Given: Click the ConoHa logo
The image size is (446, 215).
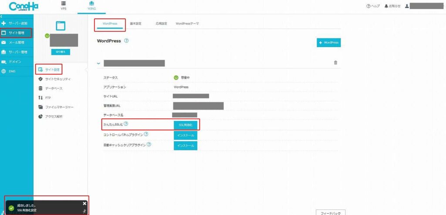Looking at the screenshot, I should click(24, 7).
